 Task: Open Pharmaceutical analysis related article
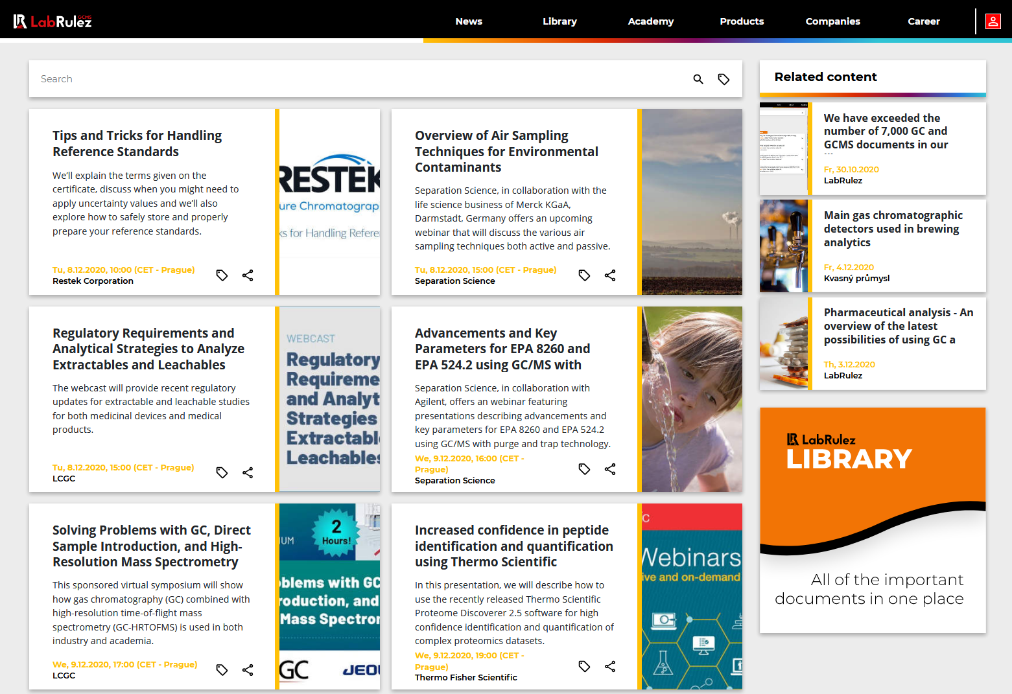(899, 326)
